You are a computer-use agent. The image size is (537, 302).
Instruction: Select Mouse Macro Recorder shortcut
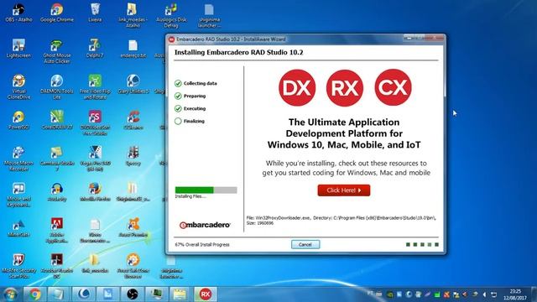click(18, 159)
